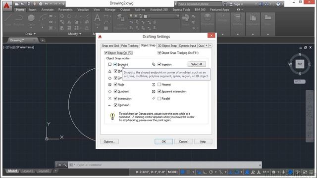Uncheck the Insertion snap mode
The height and width of the screenshot is (178, 317).
click(x=159, y=64)
